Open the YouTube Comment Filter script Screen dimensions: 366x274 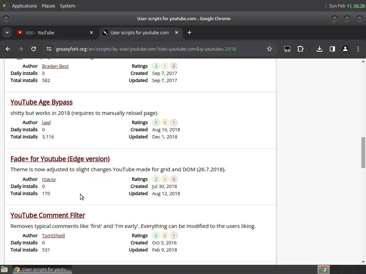(48, 215)
